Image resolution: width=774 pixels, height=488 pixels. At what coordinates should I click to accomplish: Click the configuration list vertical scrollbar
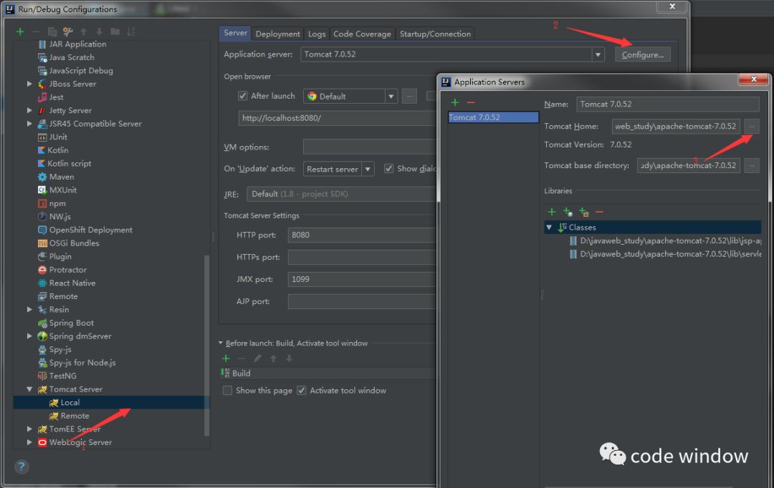pyautogui.click(x=207, y=345)
